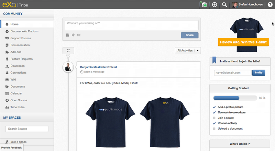Screen dimensions: 275x151
Task: Open help via the question mark icon
Action: pos(270,4)
